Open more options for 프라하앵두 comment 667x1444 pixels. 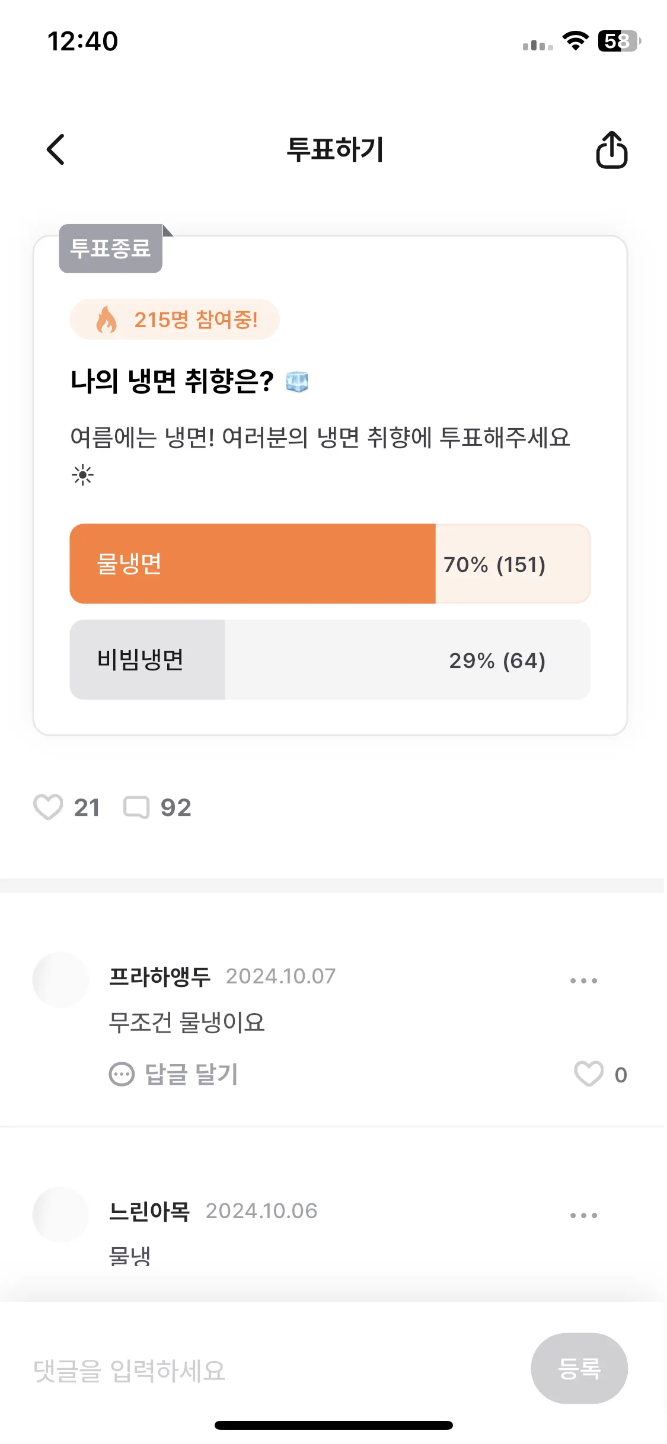click(x=583, y=980)
